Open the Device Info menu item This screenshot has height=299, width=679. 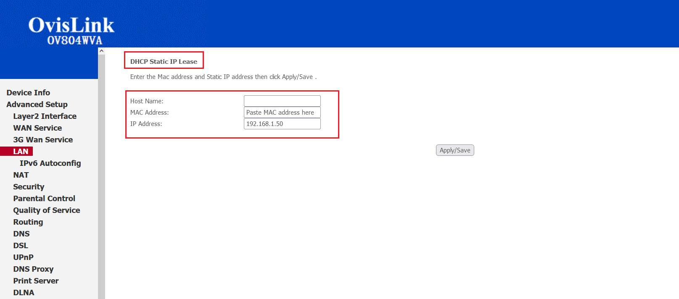tap(28, 93)
